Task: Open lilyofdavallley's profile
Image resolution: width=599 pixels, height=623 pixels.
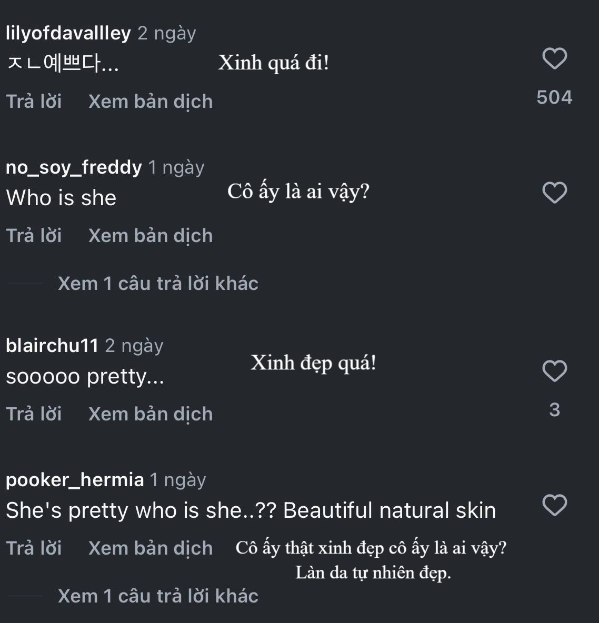Action: [67, 33]
